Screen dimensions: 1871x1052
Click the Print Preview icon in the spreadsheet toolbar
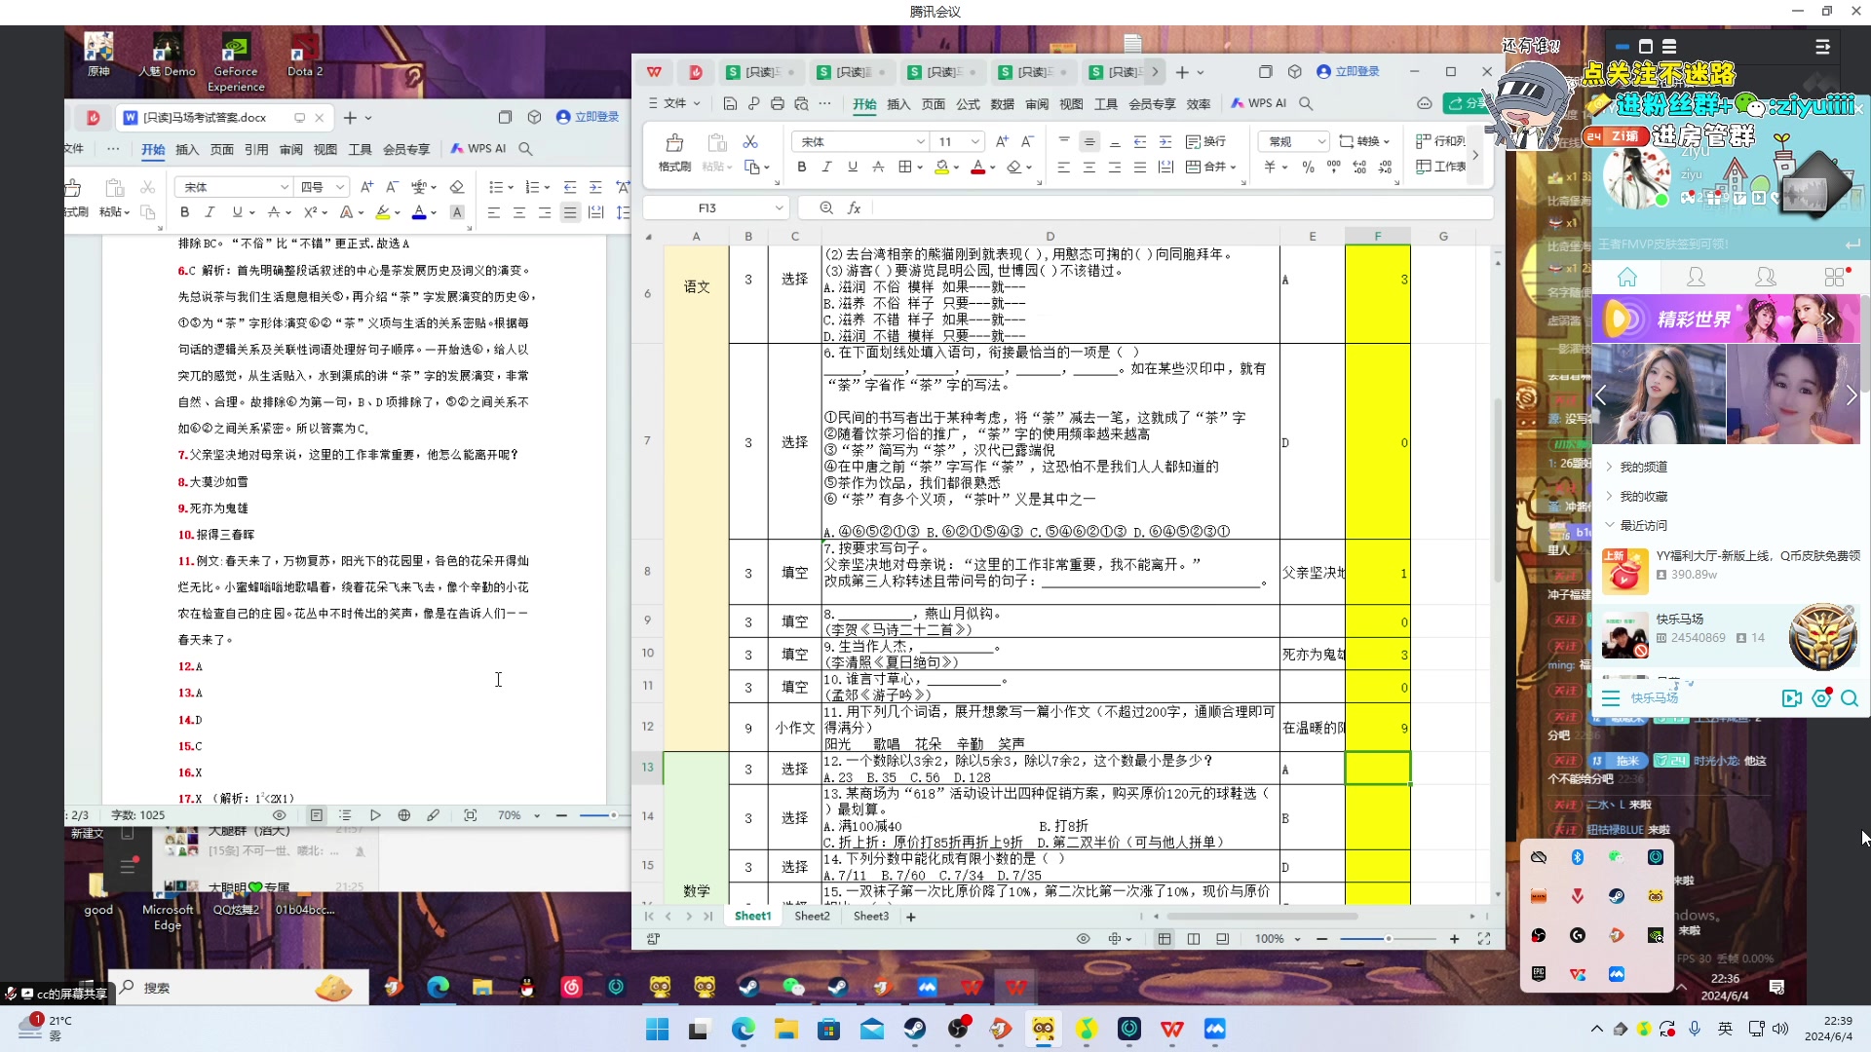pos(801,103)
